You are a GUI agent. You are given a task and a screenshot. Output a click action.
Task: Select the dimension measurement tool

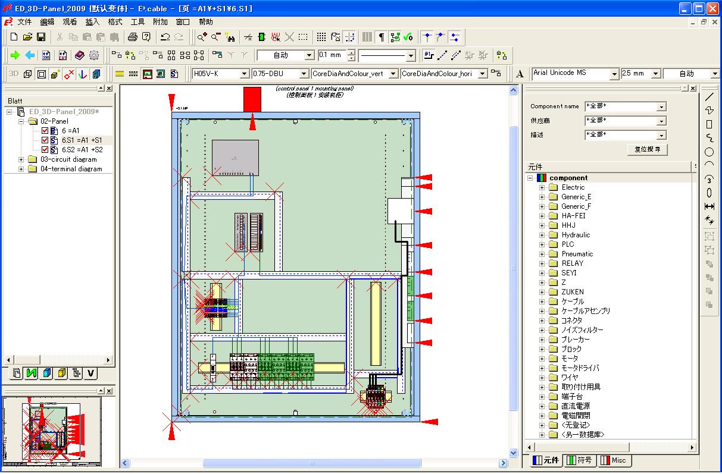tap(709, 206)
